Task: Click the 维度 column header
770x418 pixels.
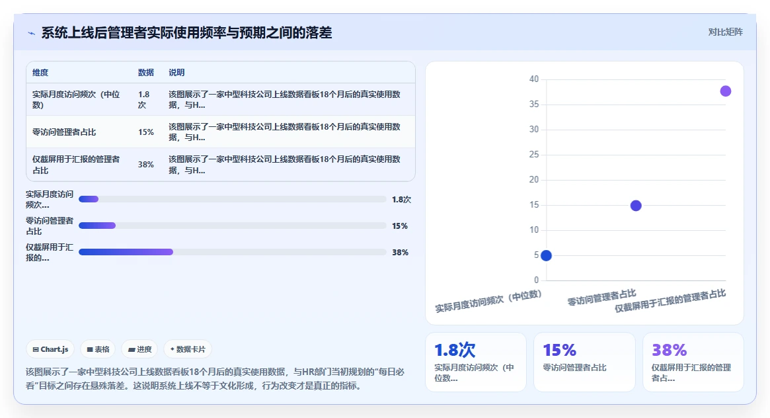Action: tap(40, 73)
